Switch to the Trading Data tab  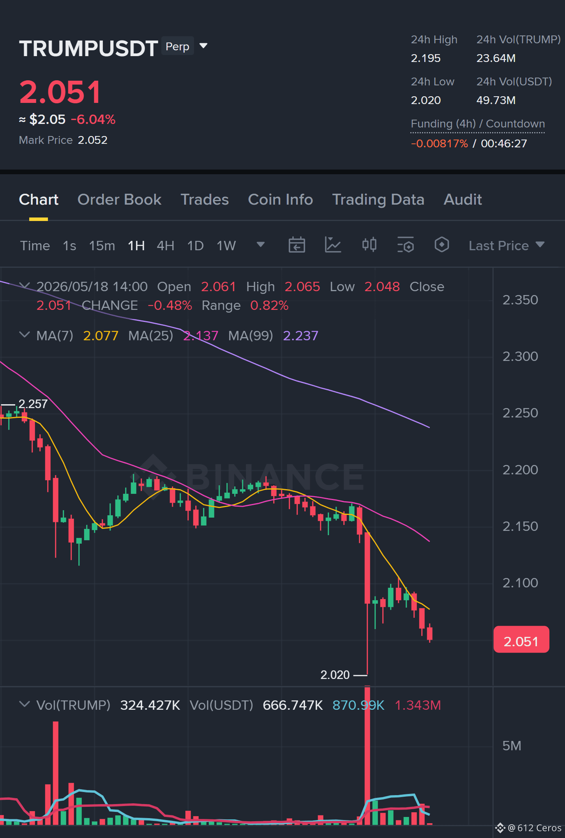tap(378, 200)
